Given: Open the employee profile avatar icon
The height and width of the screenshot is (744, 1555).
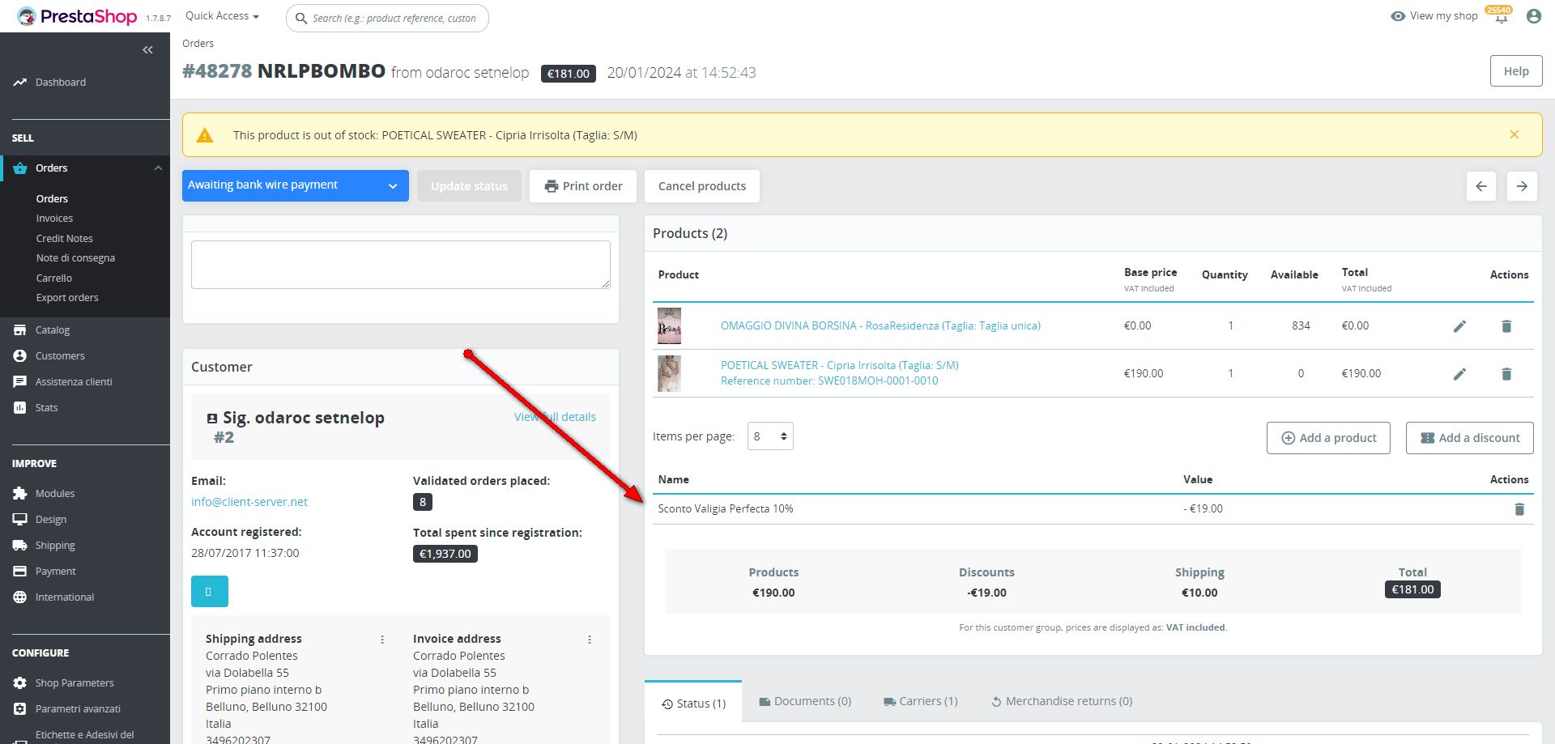Looking at the screenshot, I should click(1533, 16).
